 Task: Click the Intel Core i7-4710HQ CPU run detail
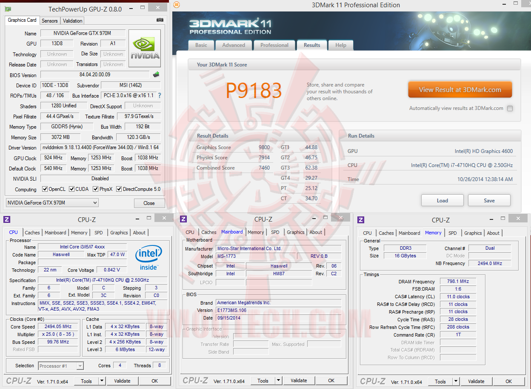click(462, 165)
